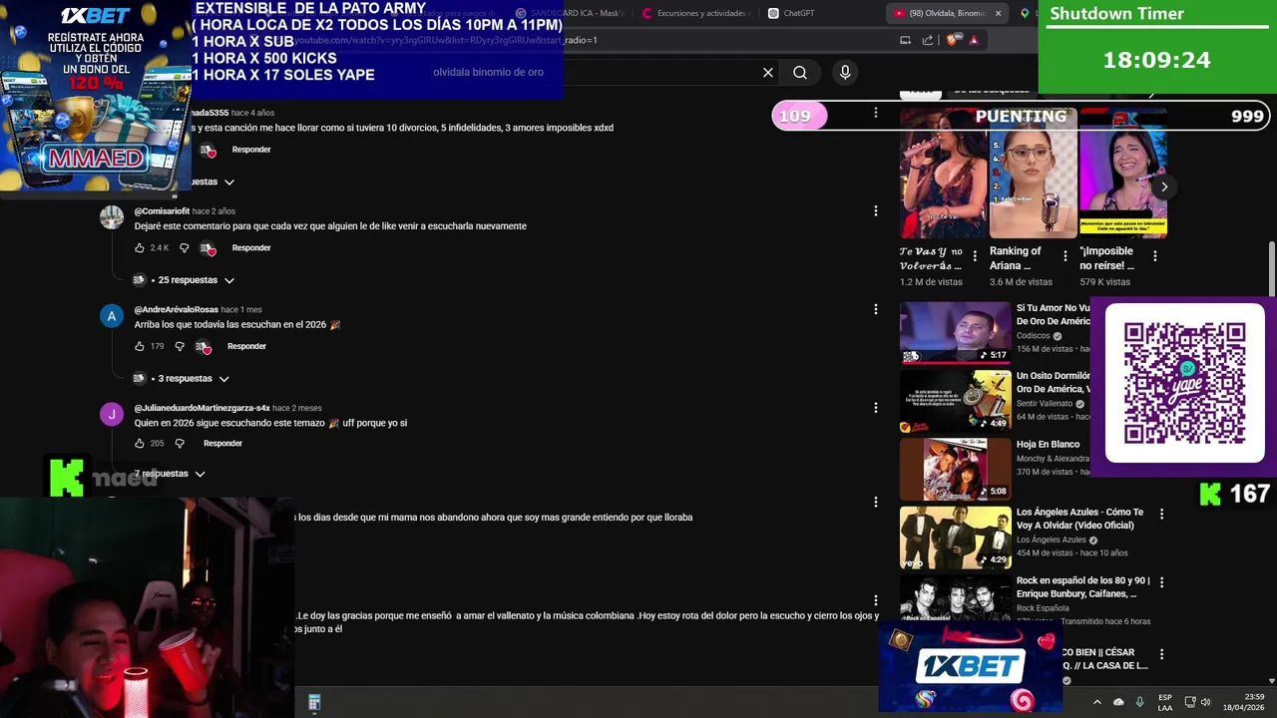Open the blue 'A' avatar of AndreArévaloRosas
Image resolution: width=1277 pixels, height=718 pixels.
[x=112, y=316]
